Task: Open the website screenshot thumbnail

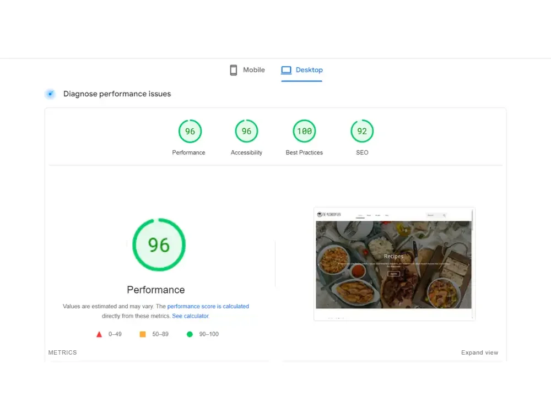Action: (395, 264)
